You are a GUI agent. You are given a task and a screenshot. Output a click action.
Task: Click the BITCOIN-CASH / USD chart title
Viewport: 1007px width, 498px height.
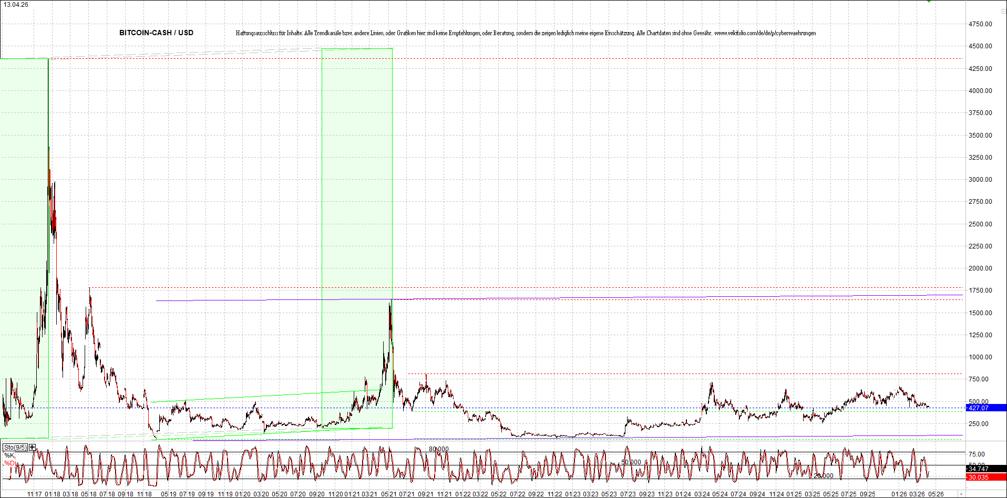click(x=156, y=33)
